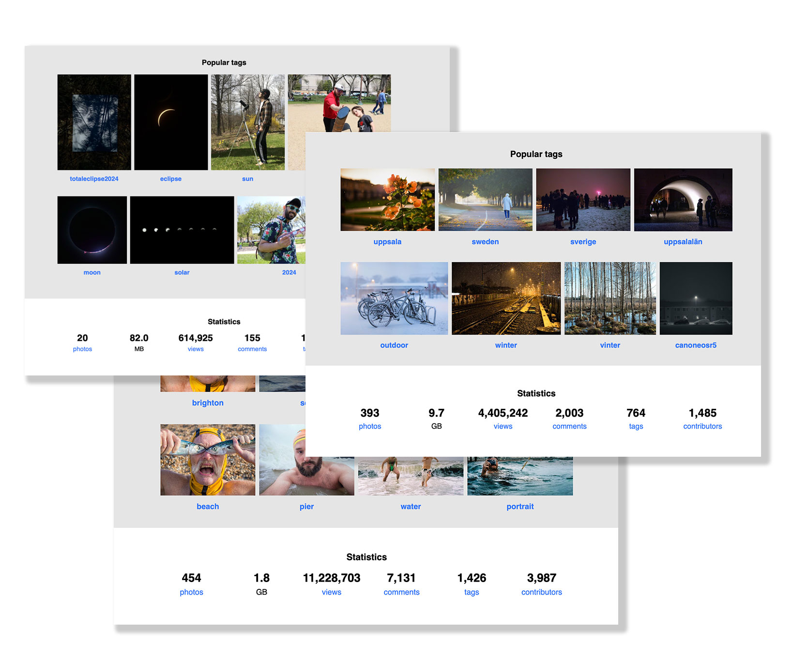This screenshot has height=659, width=793.
Task: Click the swimmer holding fish thumbnail
Action: [208, 460]
